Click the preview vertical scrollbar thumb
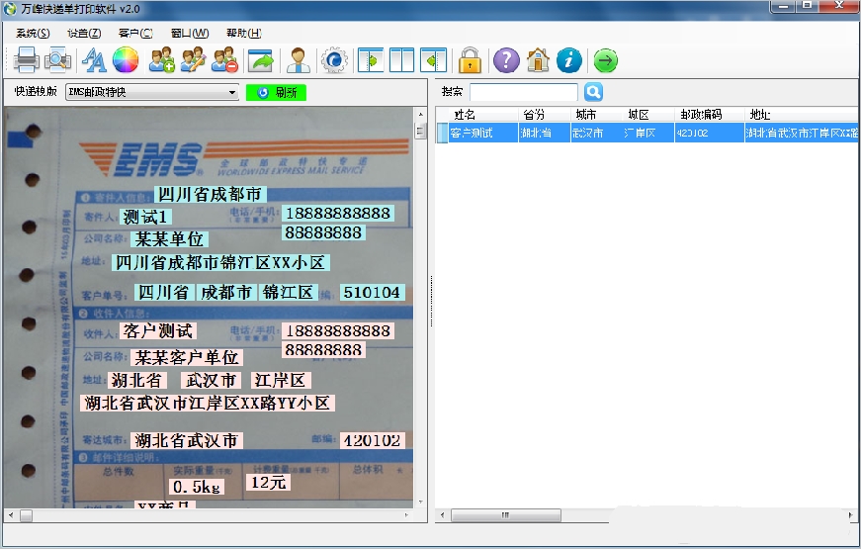The height and width of the screenshot is (549, 861). pos(420,132)
